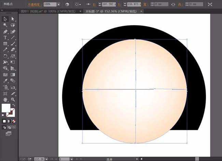Screen dimensions: 222x161
Task: Click the recolor/style circle icon in the control bar
Action: point(67,4)
